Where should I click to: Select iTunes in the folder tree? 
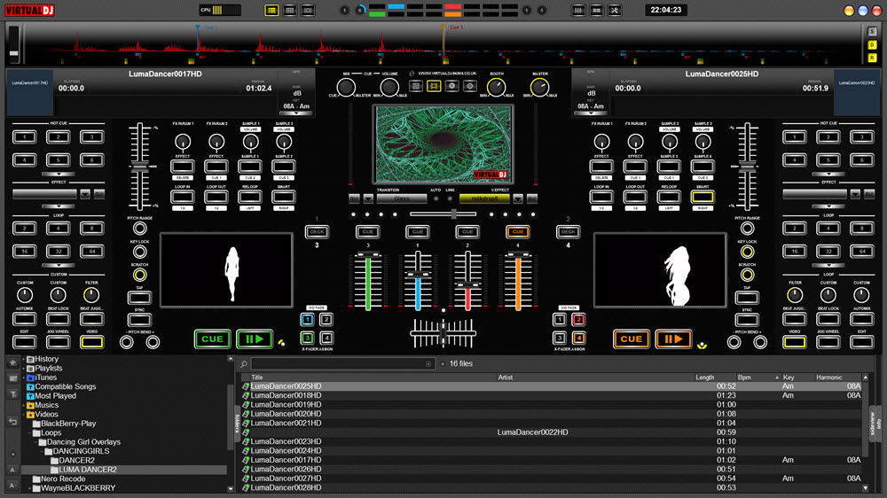click(45, 377)
